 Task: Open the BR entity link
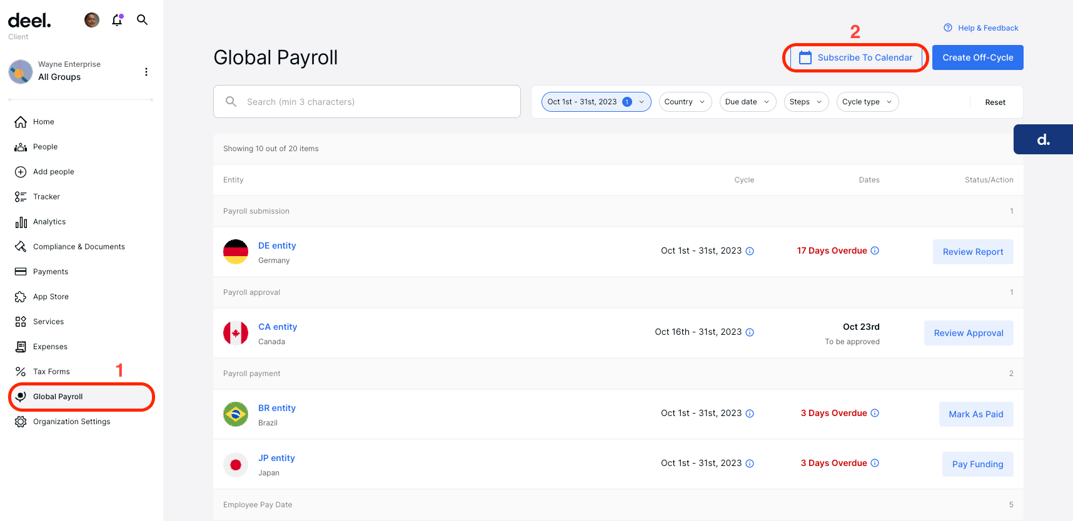[277, 408]
